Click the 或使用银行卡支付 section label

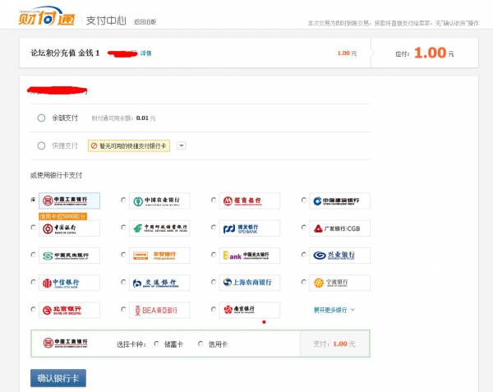click(x=56, y=175)
